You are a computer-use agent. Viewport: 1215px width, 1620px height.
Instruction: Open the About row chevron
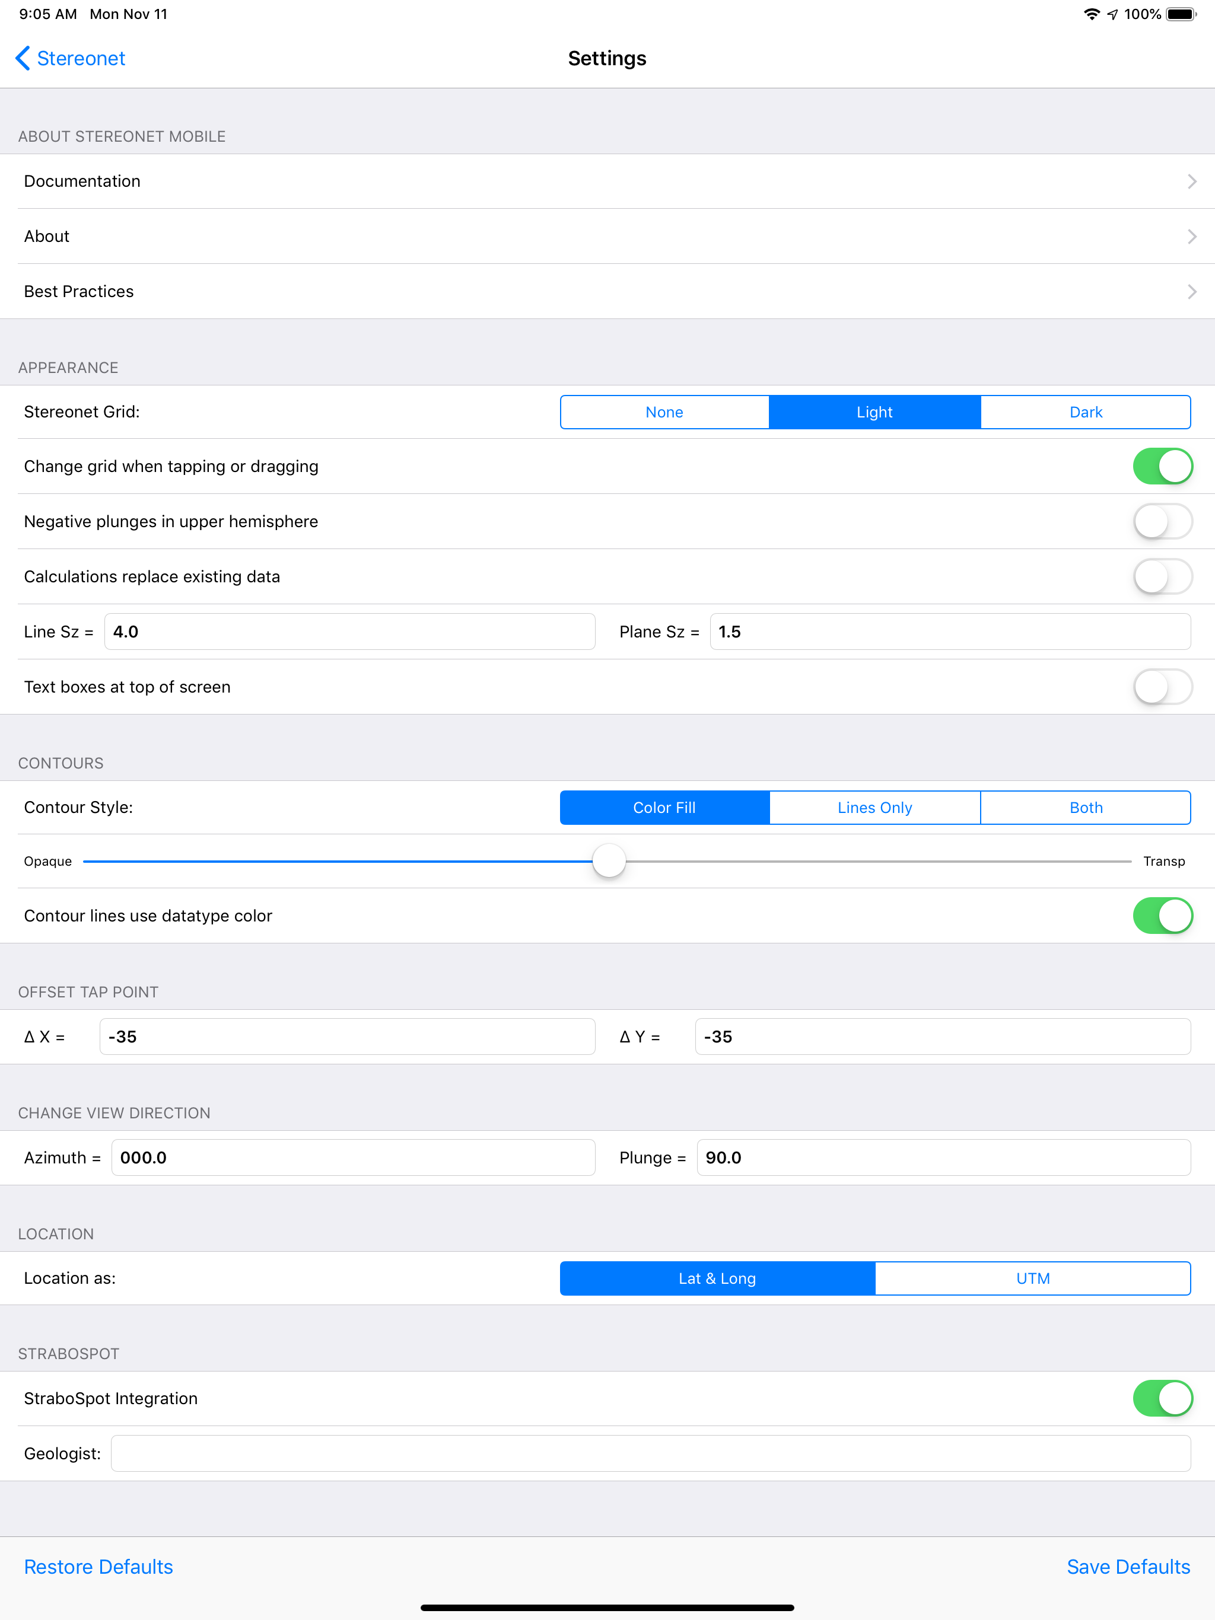pyautogui.click(x=1192, y=236)
